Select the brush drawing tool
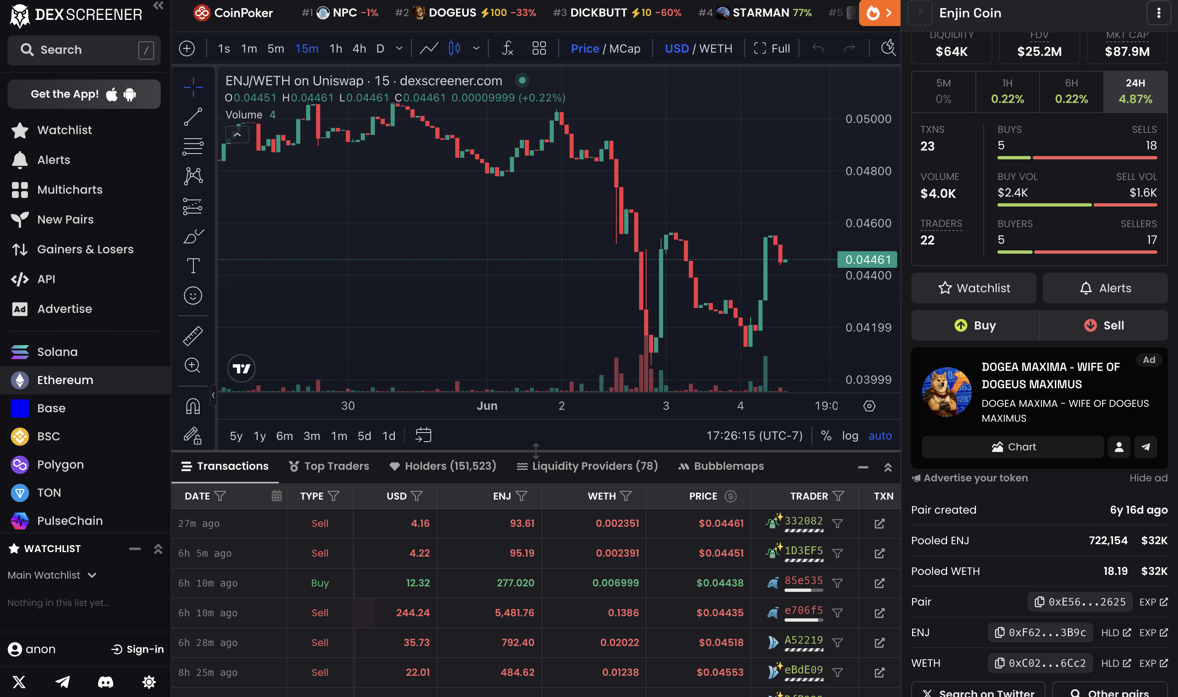The image size is (1178, 697). click(193, 236)
